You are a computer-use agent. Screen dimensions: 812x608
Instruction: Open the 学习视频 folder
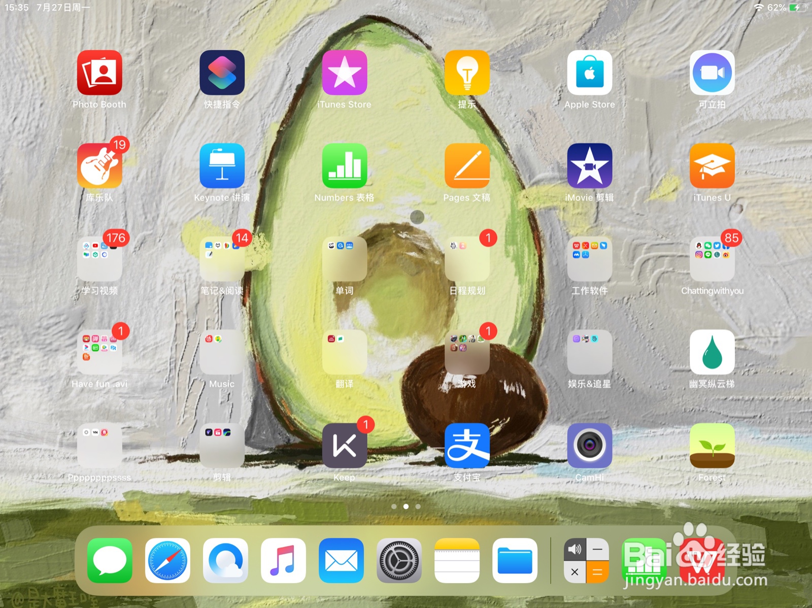tap(99, 259)
